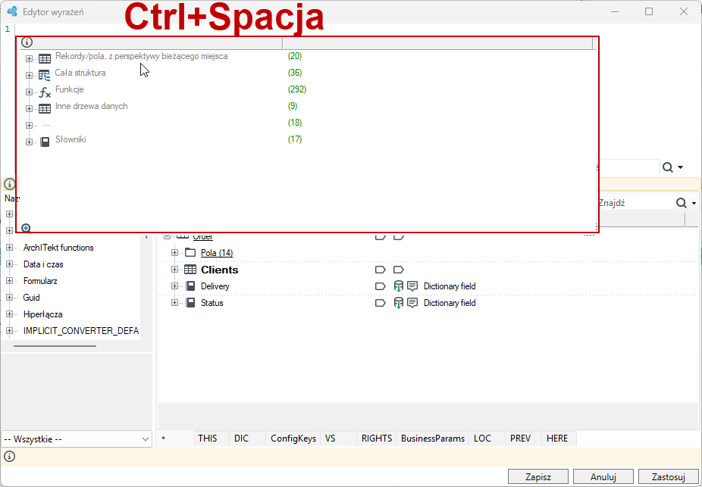Click the table icon of the Clients node
702x487 pixels.
pyautogui.click(x=190, y=270)
